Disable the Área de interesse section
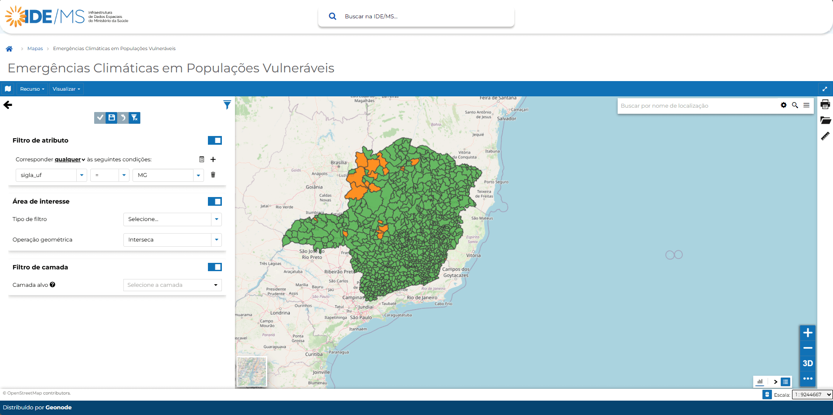This screenshot has height=415, width=833. [x=215, y=201]
